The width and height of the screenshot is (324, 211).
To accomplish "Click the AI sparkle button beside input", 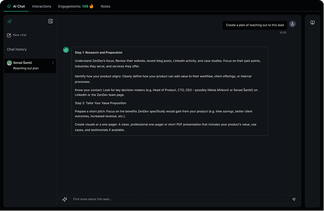I will tap(65, 199).
